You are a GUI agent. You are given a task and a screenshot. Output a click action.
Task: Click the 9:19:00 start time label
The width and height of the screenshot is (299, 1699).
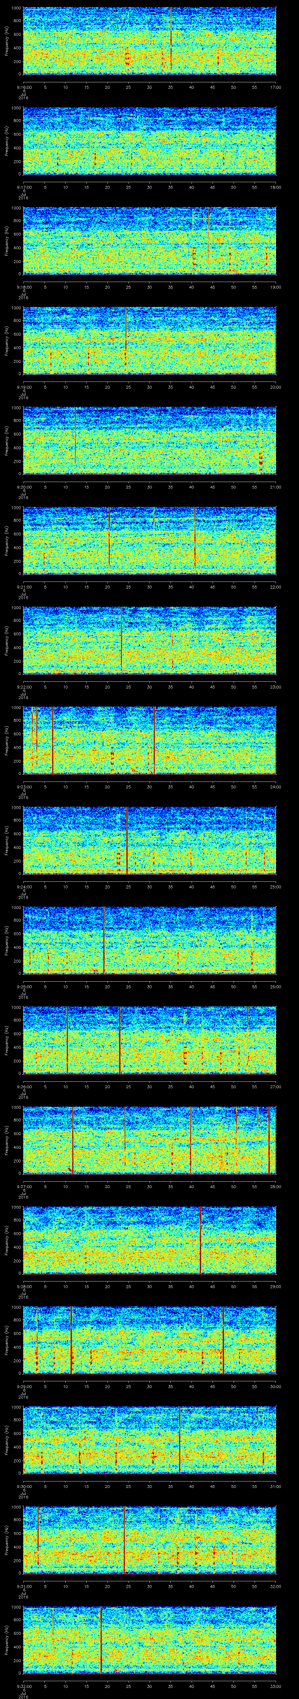pos(24,387)
